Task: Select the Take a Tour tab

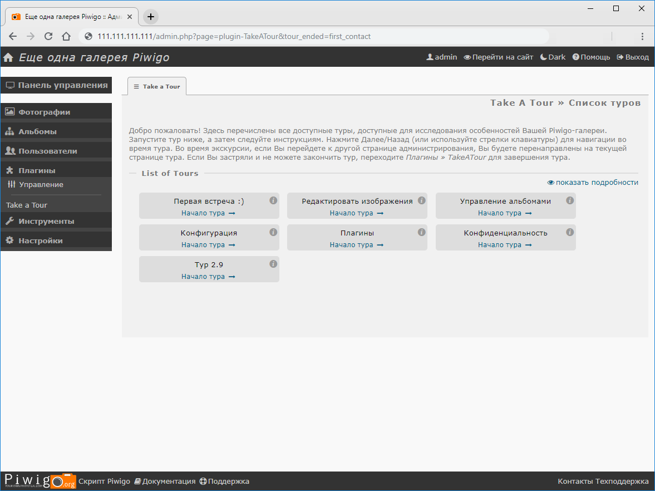Action: pyautogui.click(x=157, y=86)
